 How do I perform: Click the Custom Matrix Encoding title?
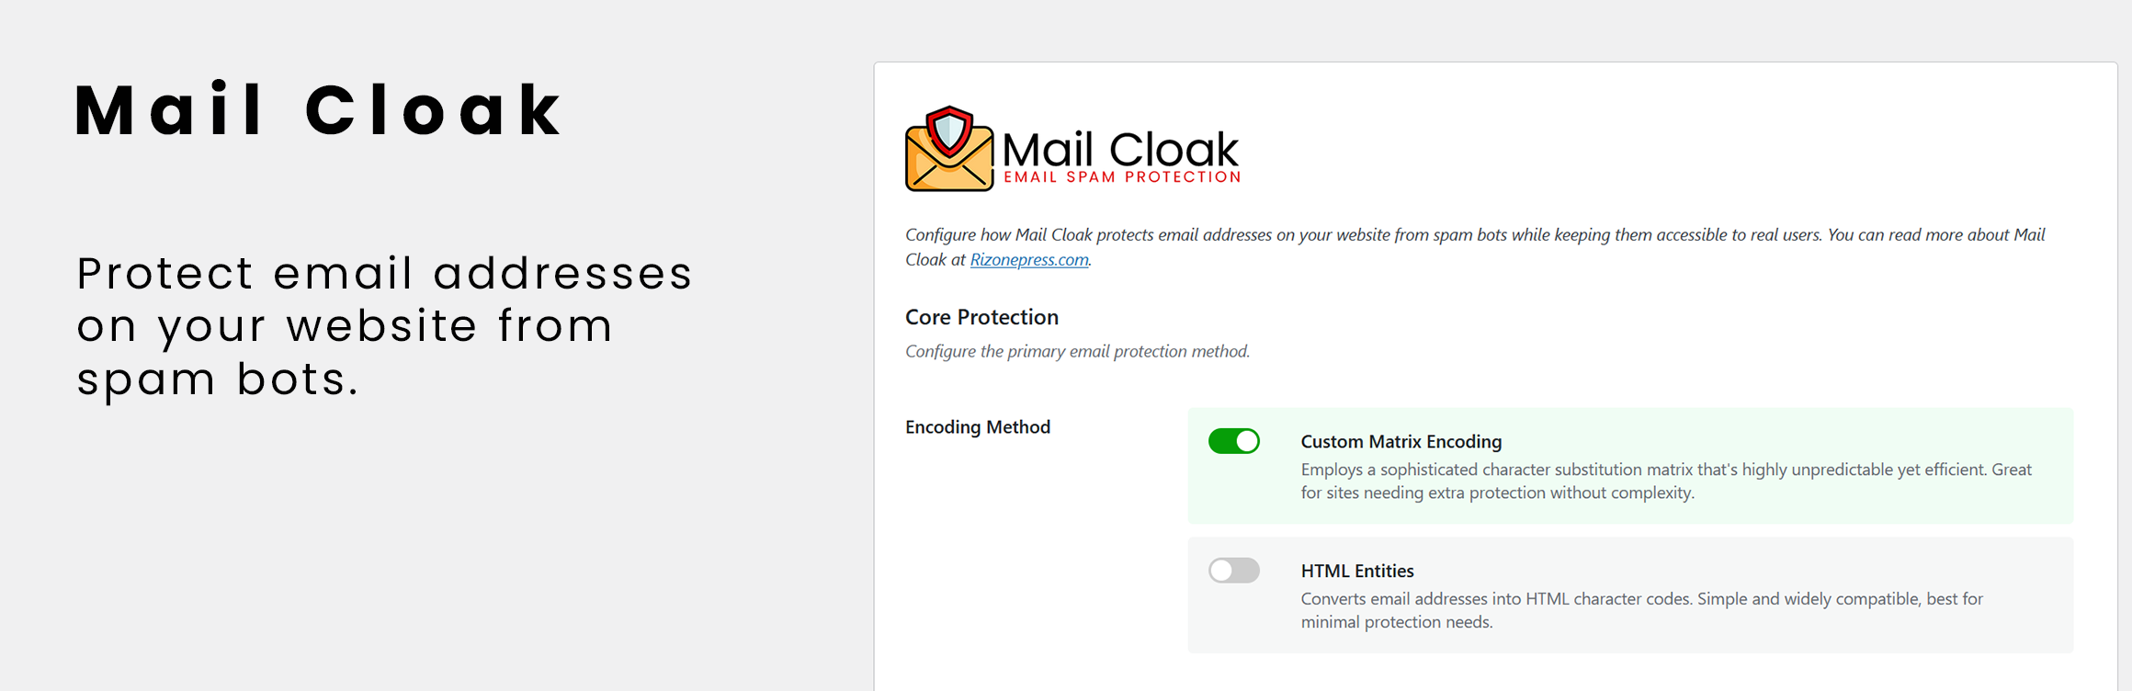point(1401,442)
